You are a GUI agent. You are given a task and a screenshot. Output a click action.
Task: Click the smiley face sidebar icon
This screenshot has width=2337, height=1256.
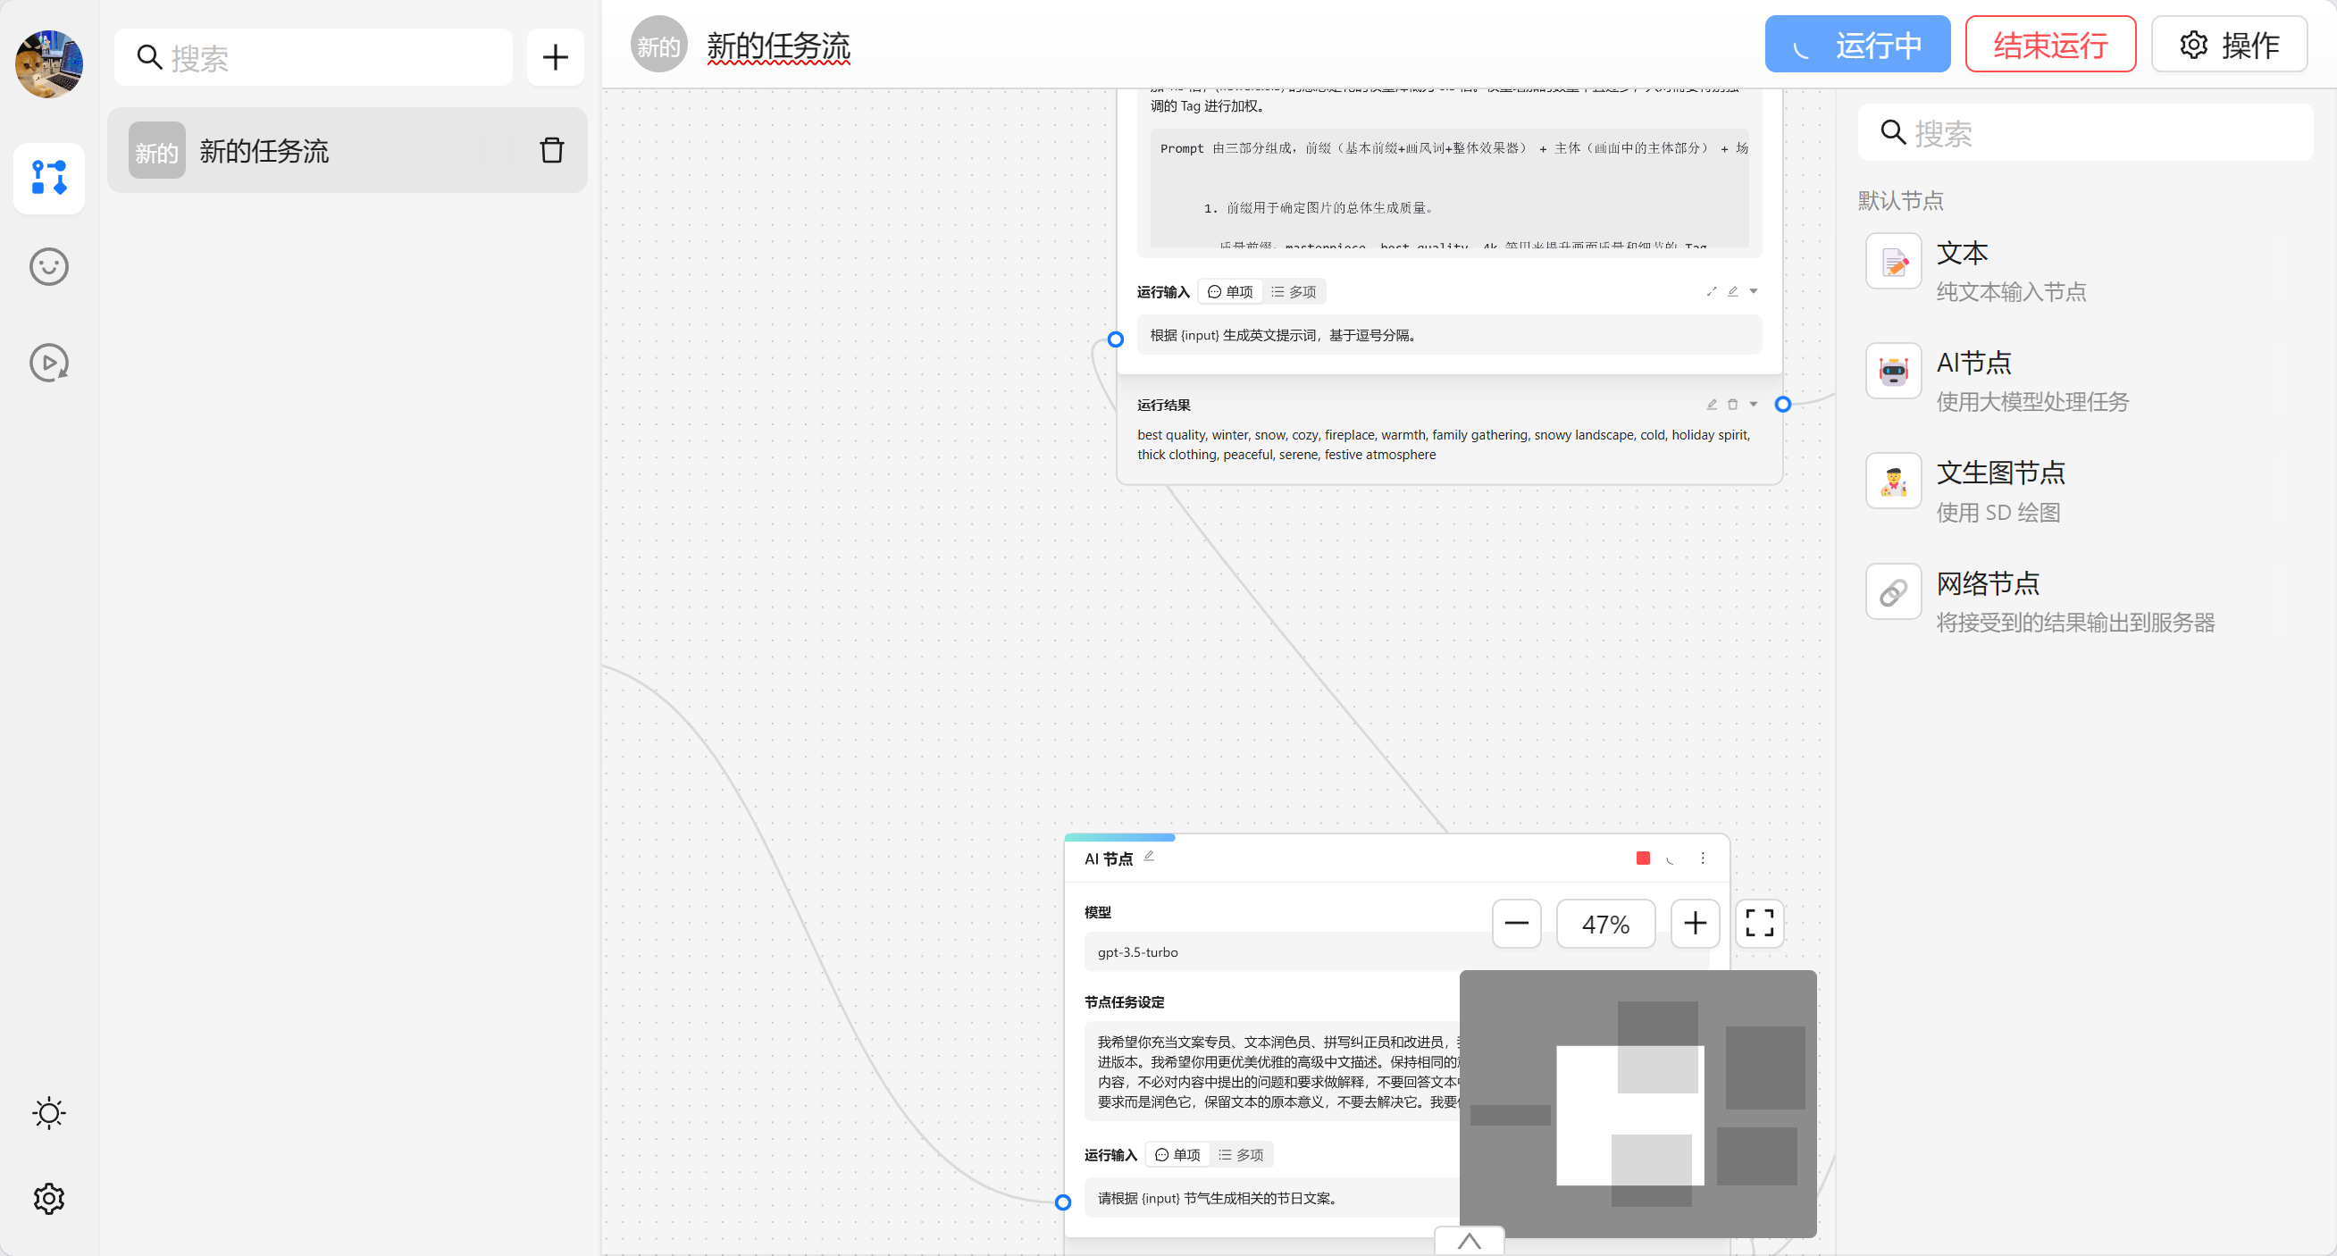[49, 266]
